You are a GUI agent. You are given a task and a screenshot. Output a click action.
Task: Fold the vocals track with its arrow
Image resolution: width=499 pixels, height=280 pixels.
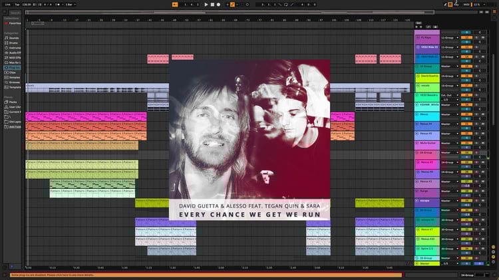418,86
